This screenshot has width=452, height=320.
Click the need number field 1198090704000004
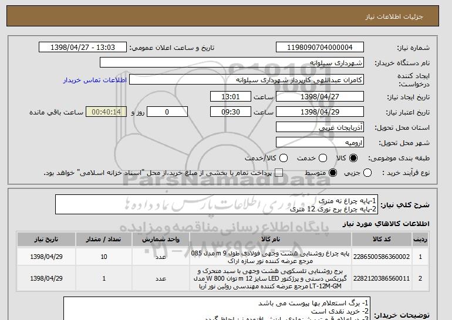click(320, 48)
